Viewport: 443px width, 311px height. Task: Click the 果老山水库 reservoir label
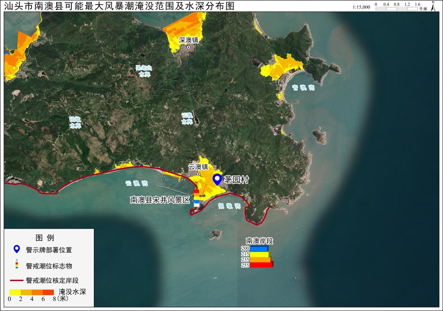(144, 71)
